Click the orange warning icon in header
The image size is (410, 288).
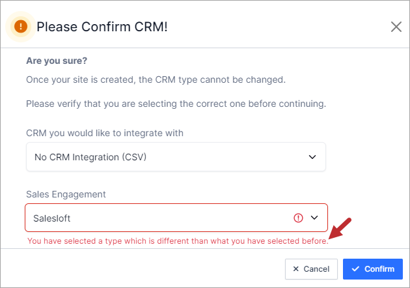coord(21,27)
